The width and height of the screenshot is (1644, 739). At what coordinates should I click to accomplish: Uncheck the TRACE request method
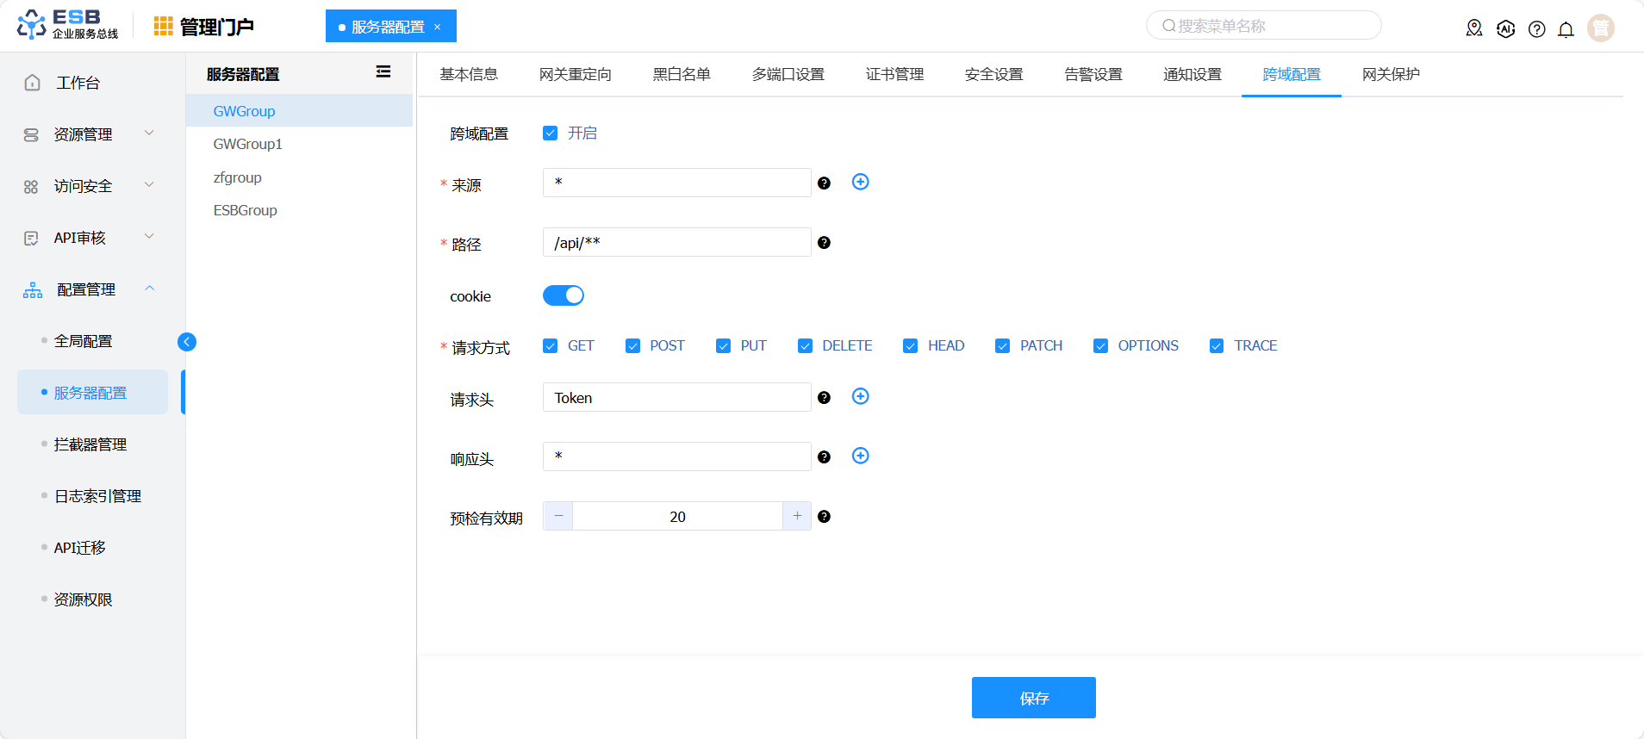tap(1217, 346)
